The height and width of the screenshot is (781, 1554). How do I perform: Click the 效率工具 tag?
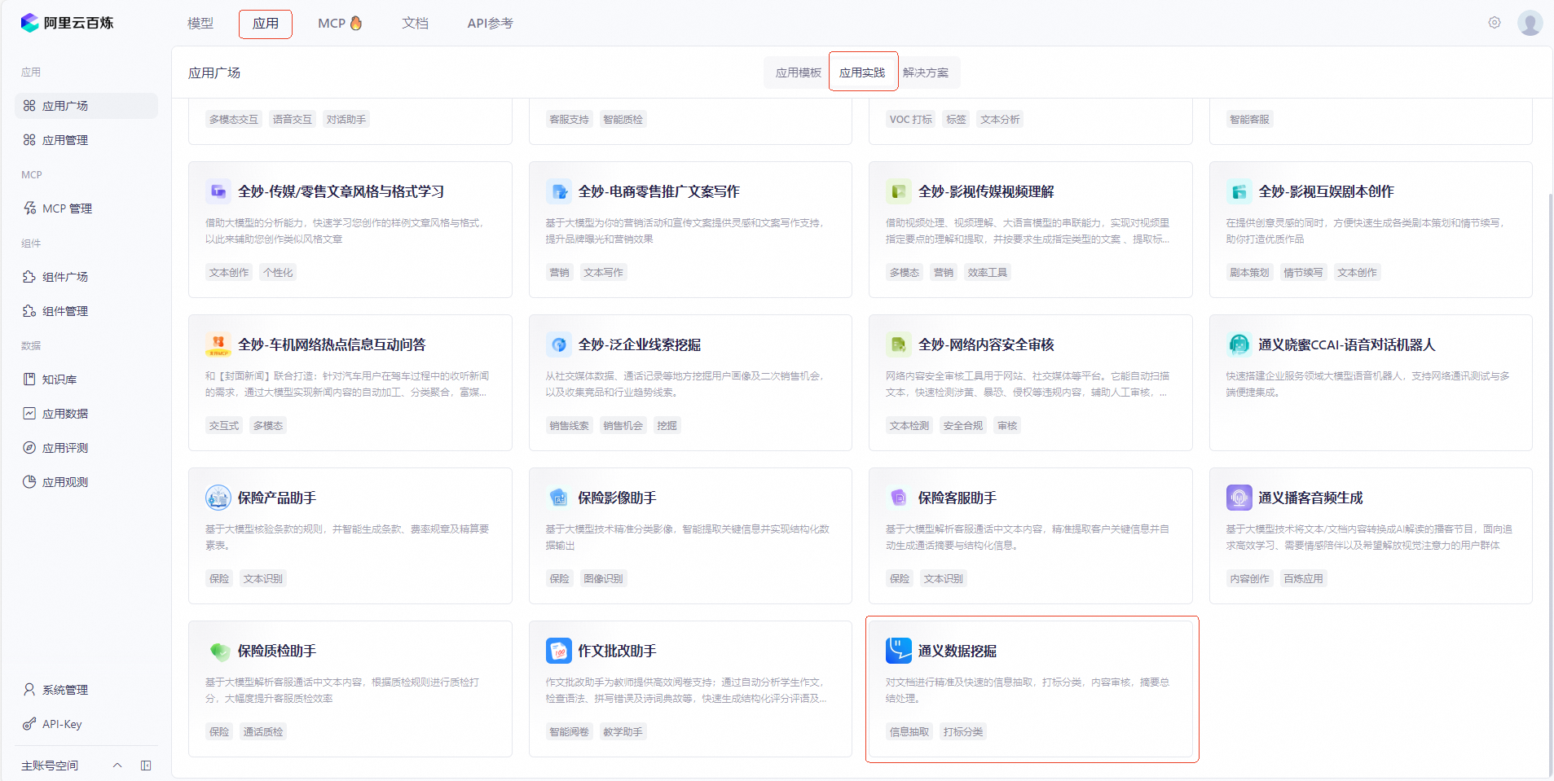click(988, 272)
